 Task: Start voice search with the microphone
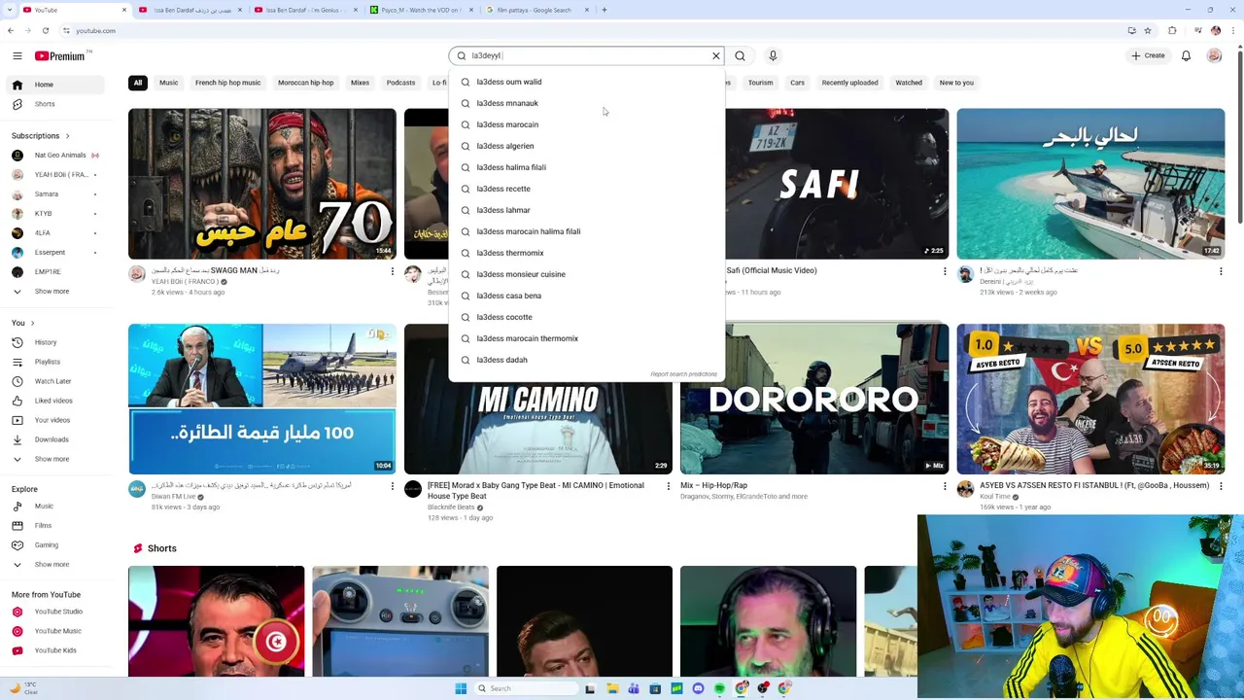773,55
